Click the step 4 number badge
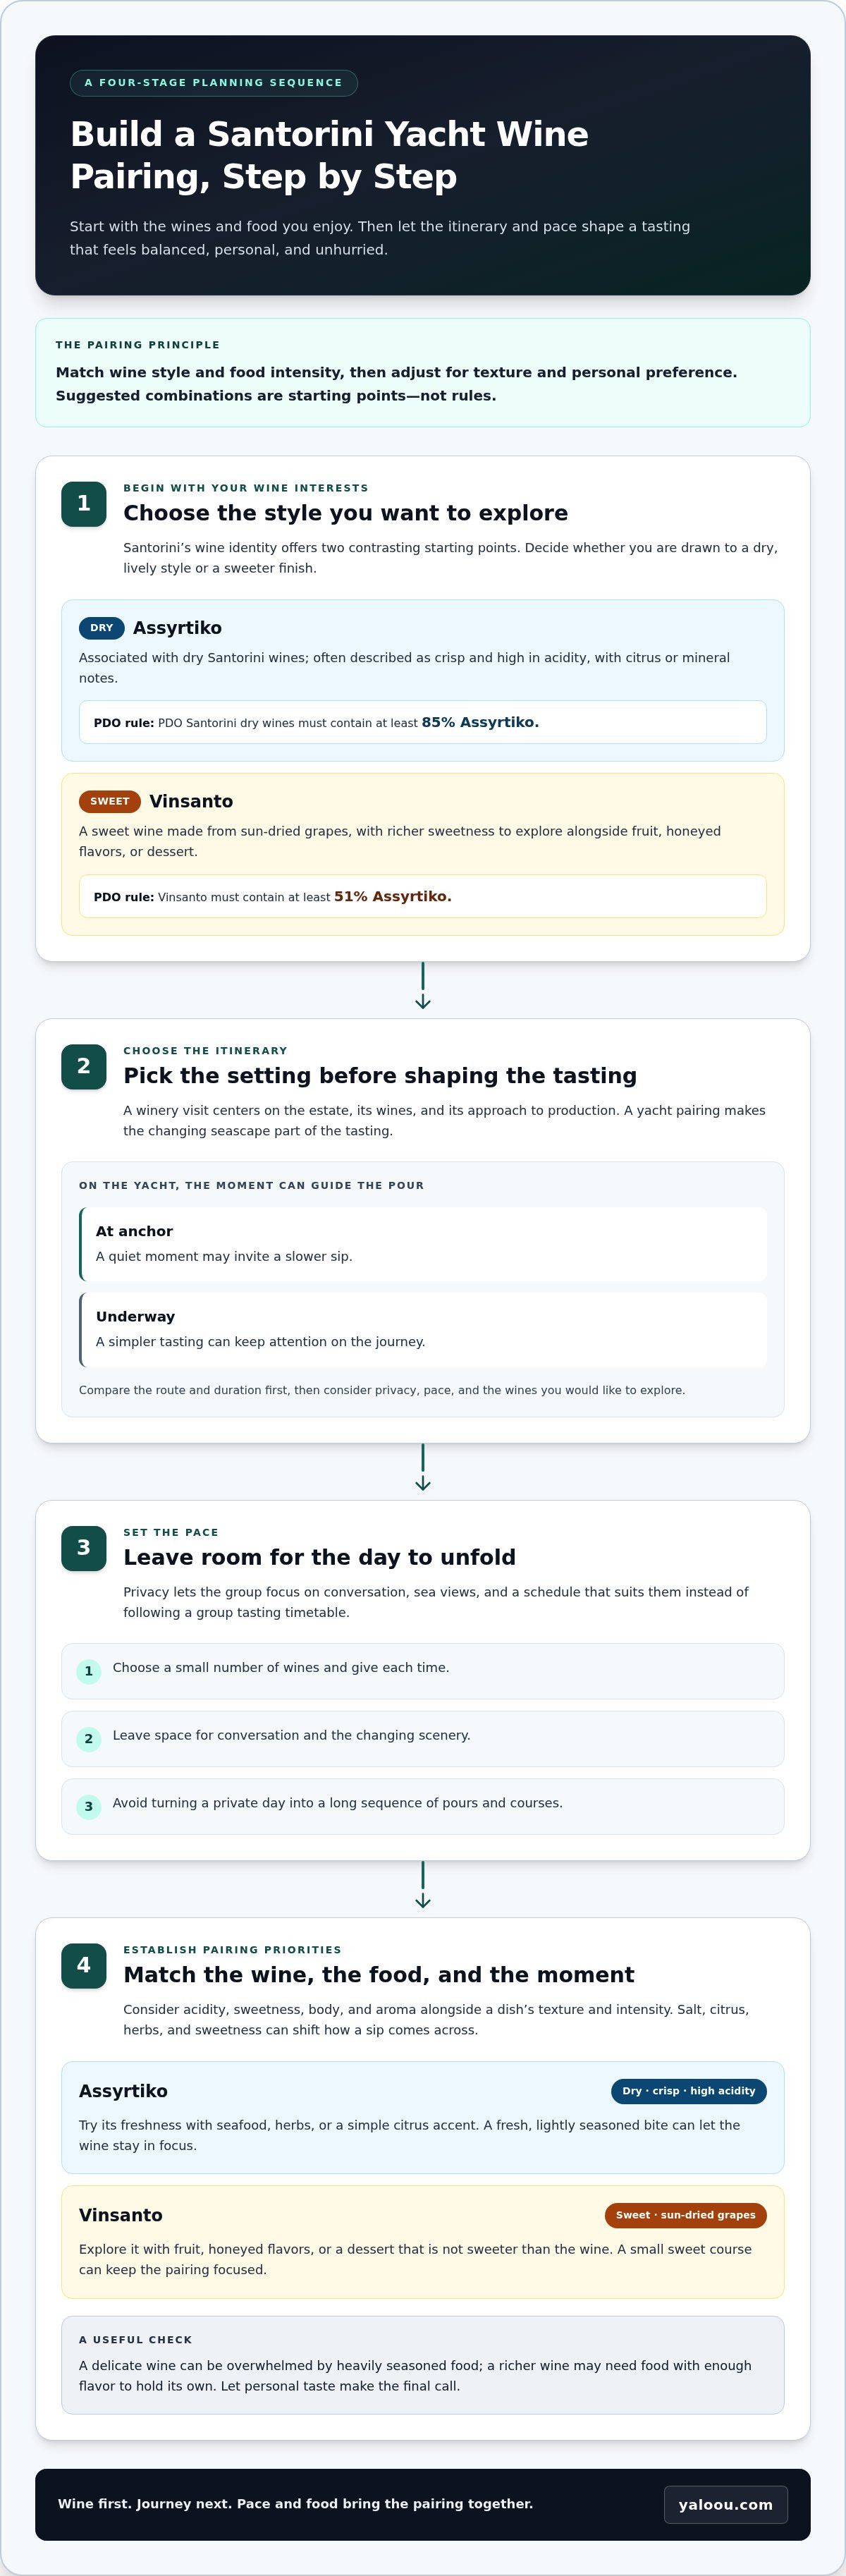Image resolution: width=846 pixels, height=2576 pixels. 84,1965
